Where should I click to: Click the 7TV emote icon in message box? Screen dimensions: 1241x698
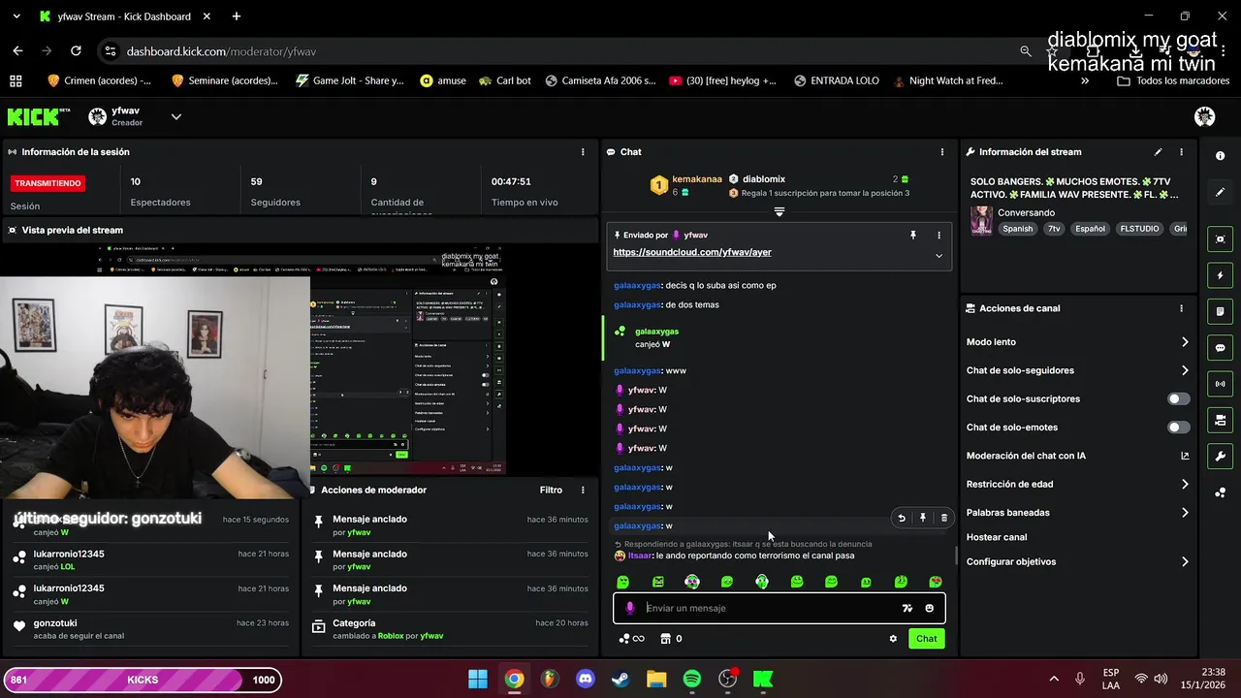point(907,609)
